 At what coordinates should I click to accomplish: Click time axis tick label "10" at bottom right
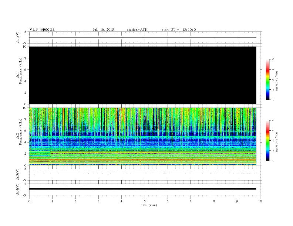click(x=260, y=201)
